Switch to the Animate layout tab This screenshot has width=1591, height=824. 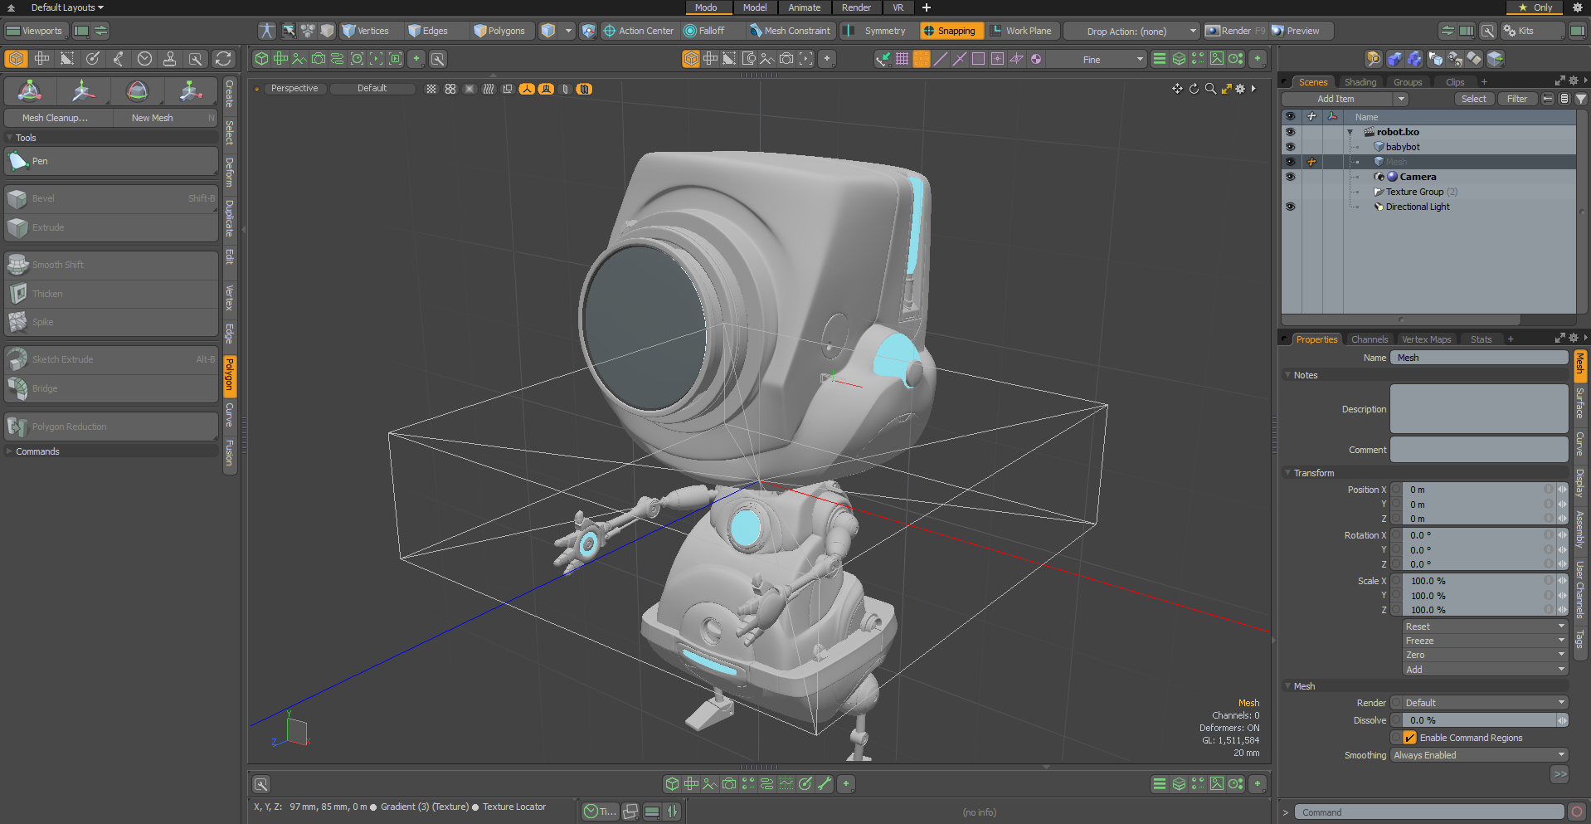(804, 7)
